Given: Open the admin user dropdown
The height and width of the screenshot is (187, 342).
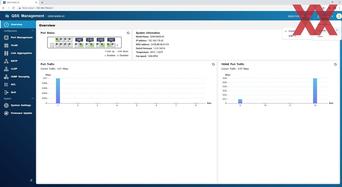Looking at the screenshot, I should (x=325, y=16).
